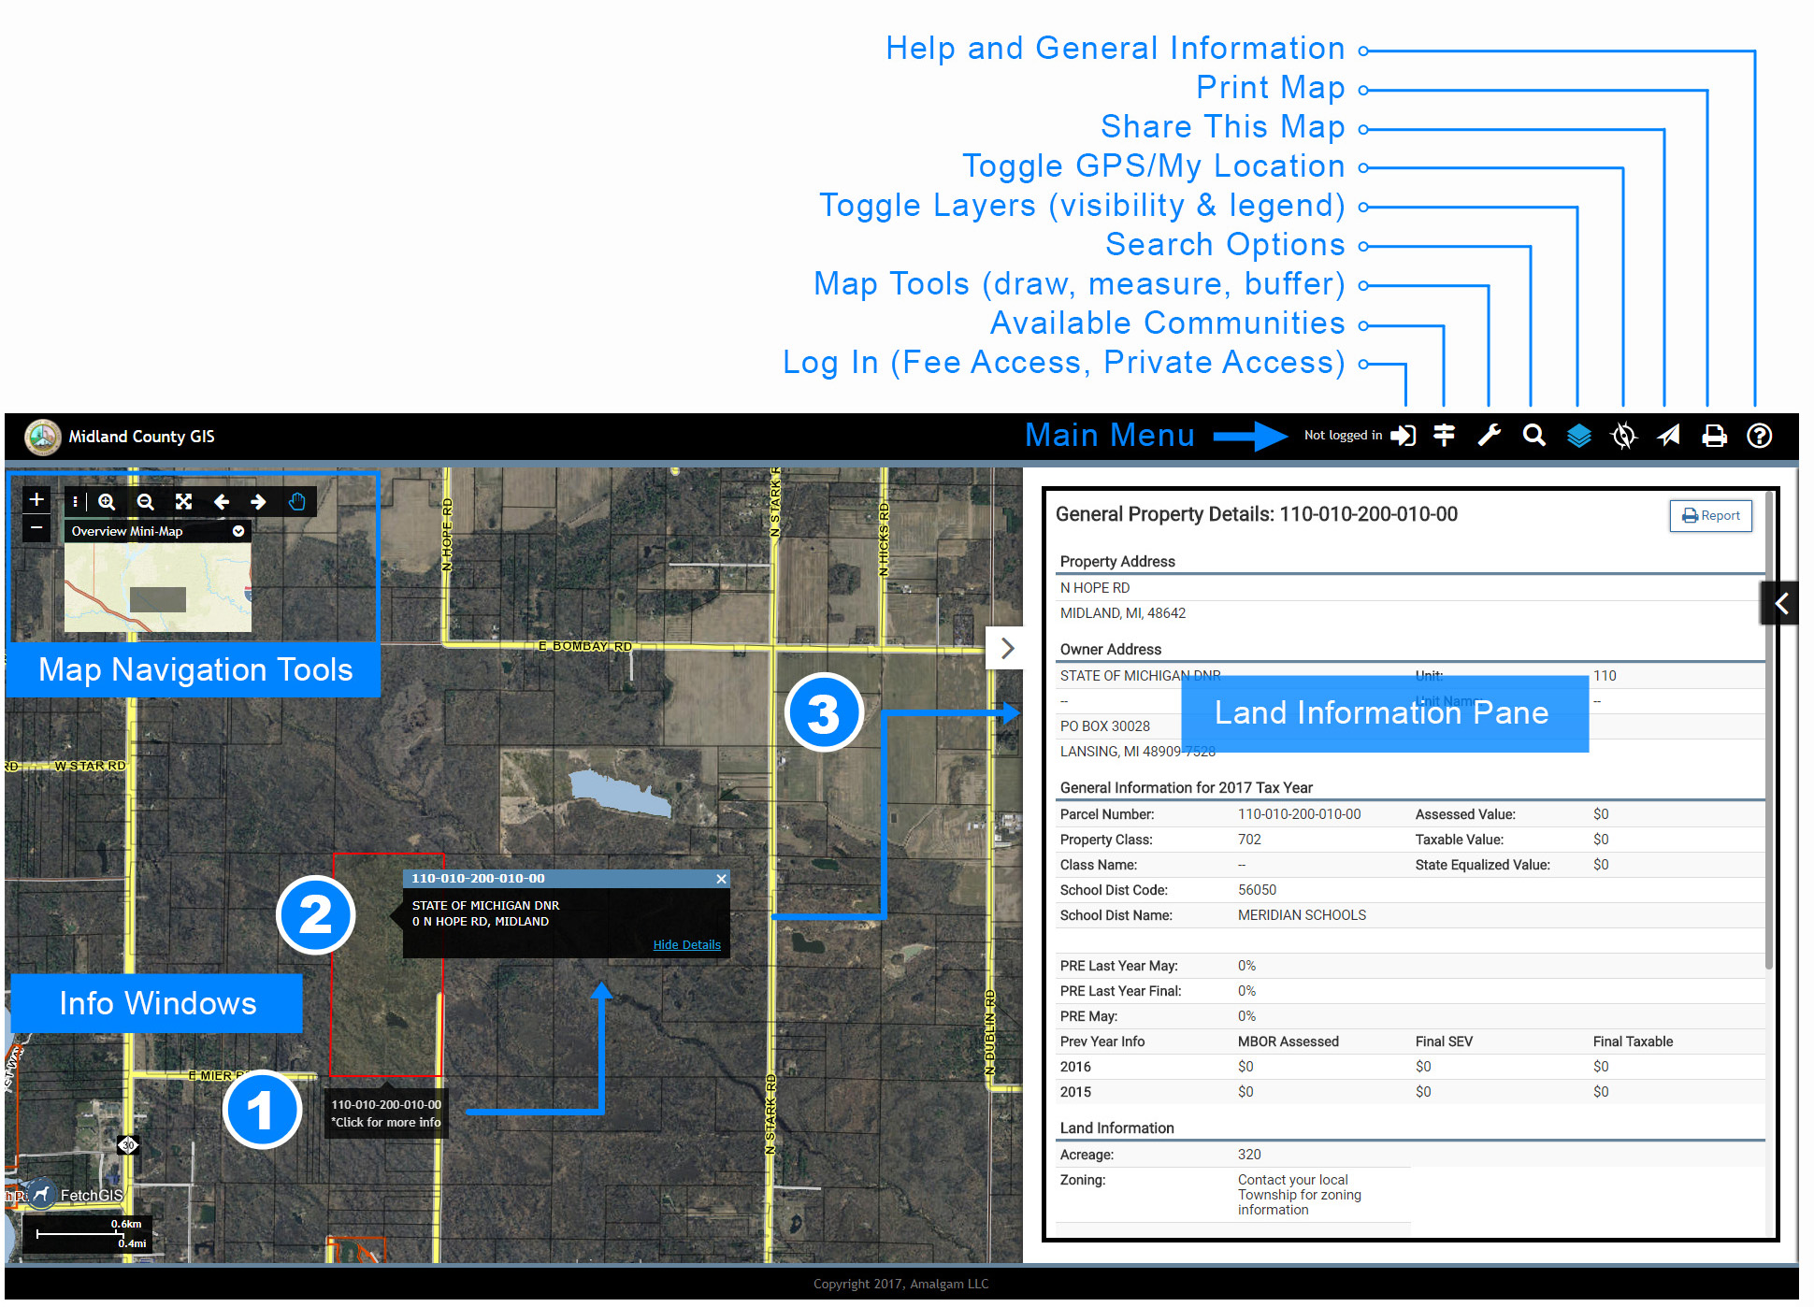Go to previous map extent arrow
Screen dimensions: 1814x1307
pos(222,502)
